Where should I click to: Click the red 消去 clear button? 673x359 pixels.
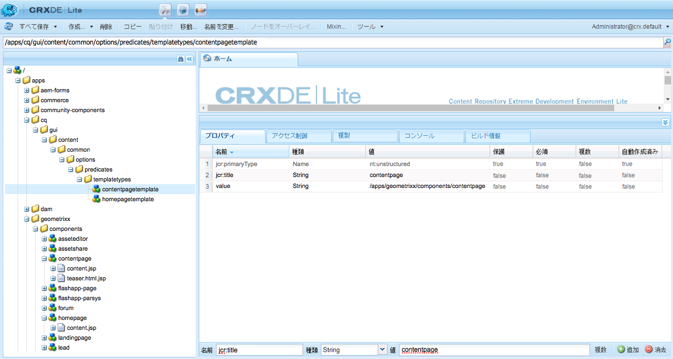655,350
